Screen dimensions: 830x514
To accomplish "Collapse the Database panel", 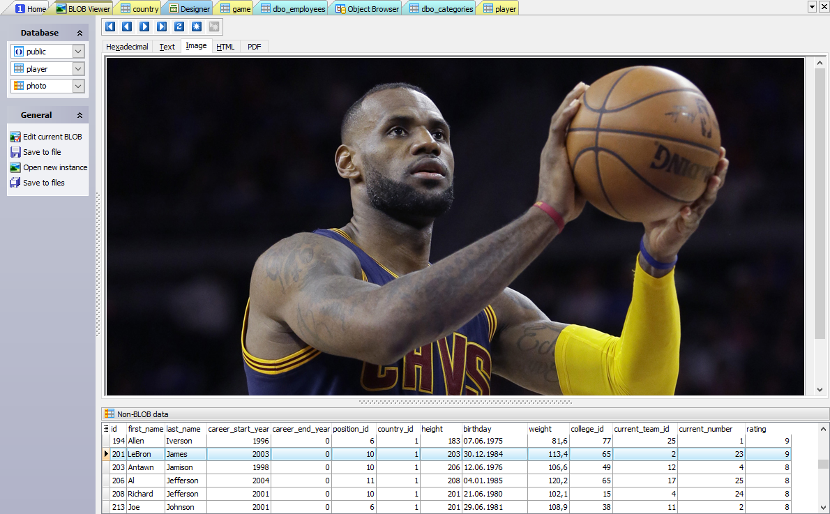I will coord(81,32).
